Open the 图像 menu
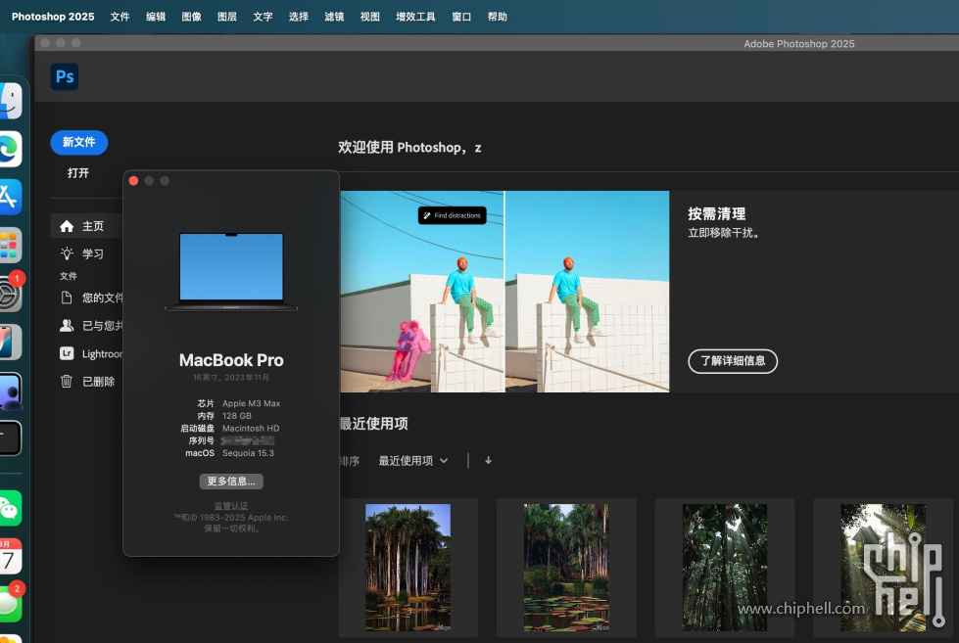959x643 pixels. point(191,17)
